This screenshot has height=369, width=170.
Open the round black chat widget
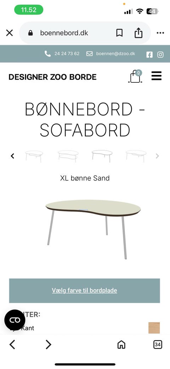tap(15, 320)
